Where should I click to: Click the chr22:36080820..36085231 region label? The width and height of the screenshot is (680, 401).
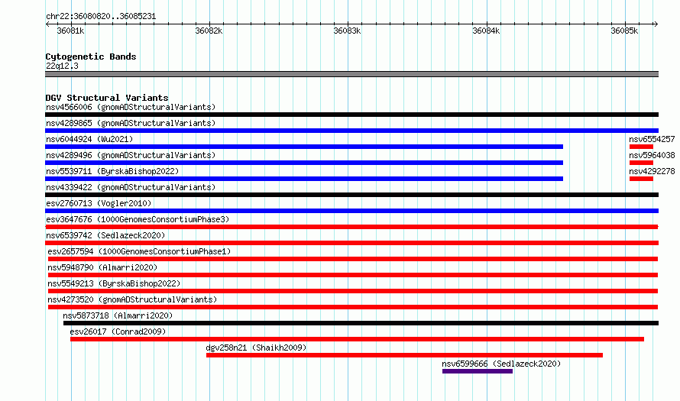pos(101,17)
